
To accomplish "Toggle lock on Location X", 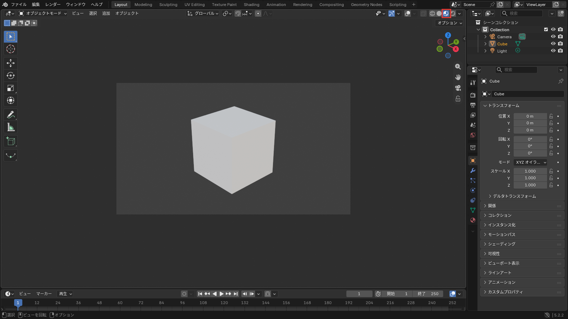I will (x=551, y=116).
